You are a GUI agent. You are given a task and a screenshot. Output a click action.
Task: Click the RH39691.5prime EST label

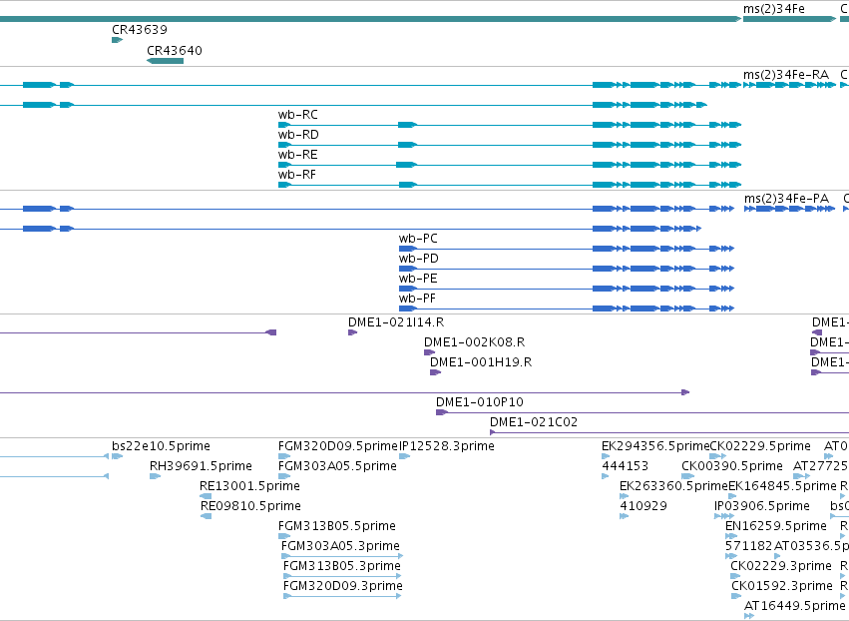pos(201,466)
